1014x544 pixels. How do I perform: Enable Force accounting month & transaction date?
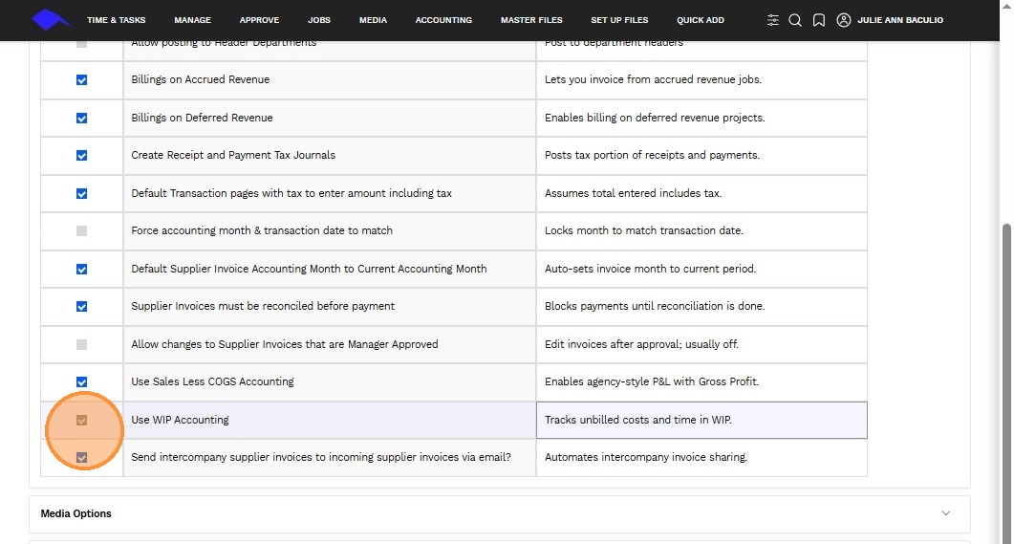pyautogui.click(x=81, y=231)
